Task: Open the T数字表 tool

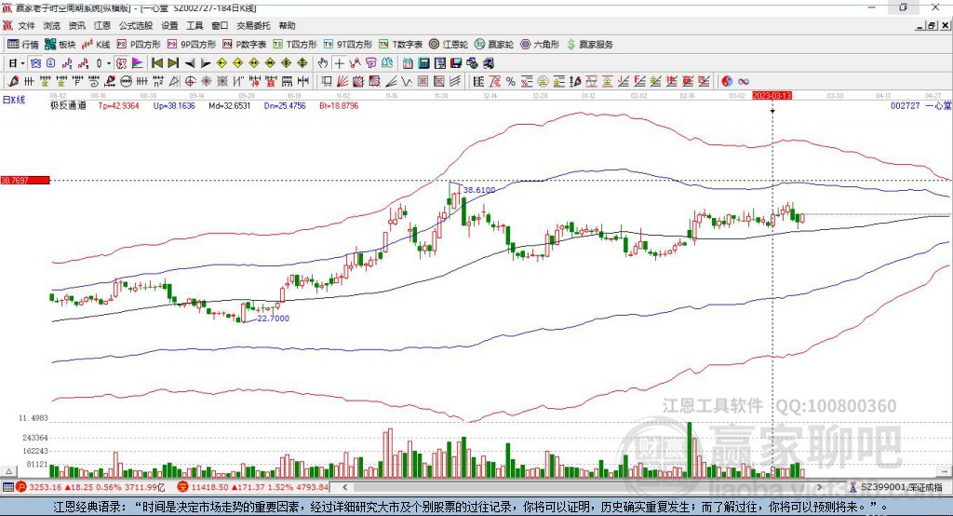Action: tap(400, 45)
